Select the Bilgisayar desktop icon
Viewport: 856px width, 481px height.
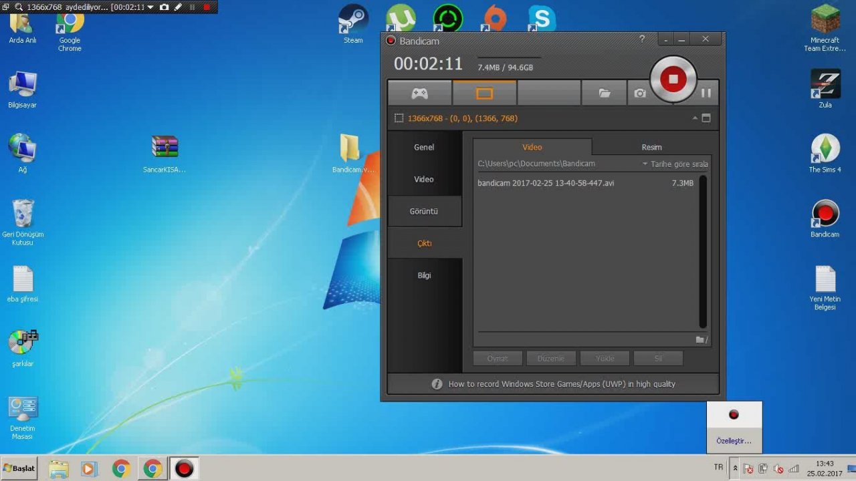(23, 90)
